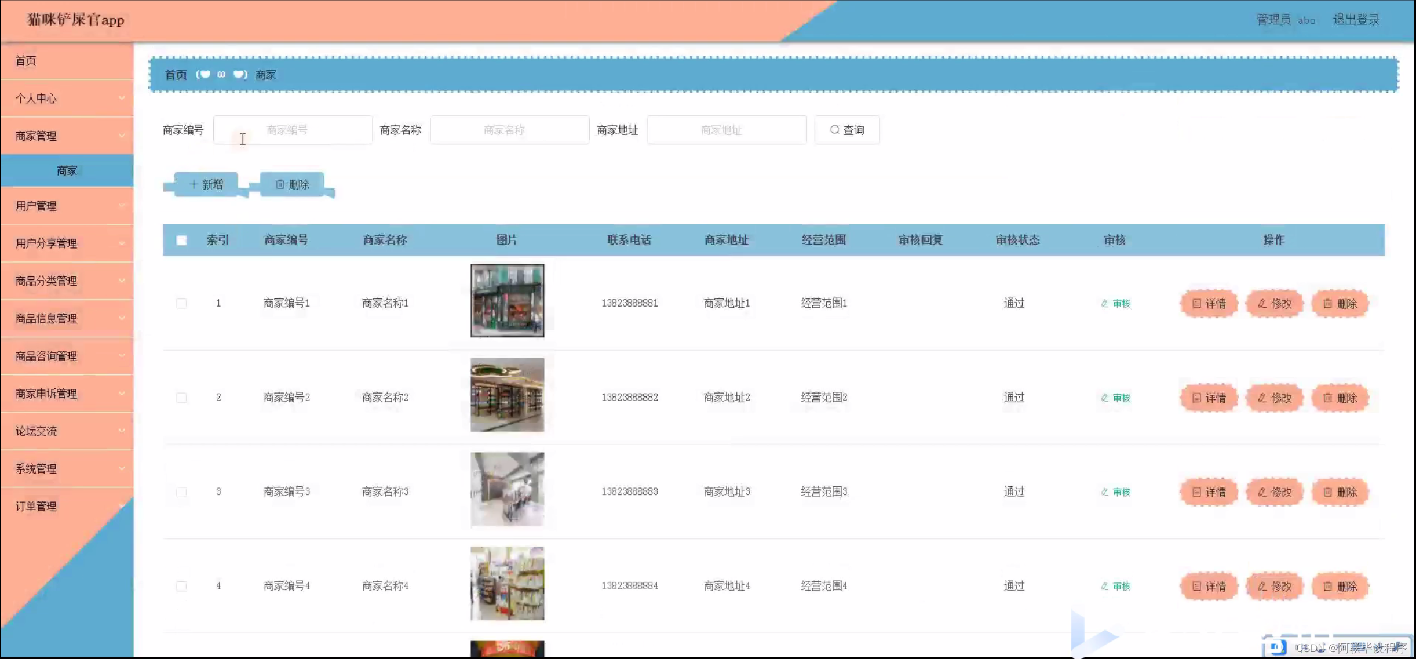This screenshot has width=1416, height=659.
Task: Click the 退出登录 link
Action: [x=1356, y=20]
